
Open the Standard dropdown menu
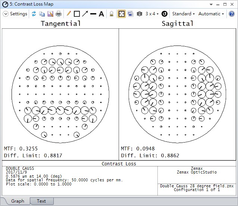click(x=183, y=14)
